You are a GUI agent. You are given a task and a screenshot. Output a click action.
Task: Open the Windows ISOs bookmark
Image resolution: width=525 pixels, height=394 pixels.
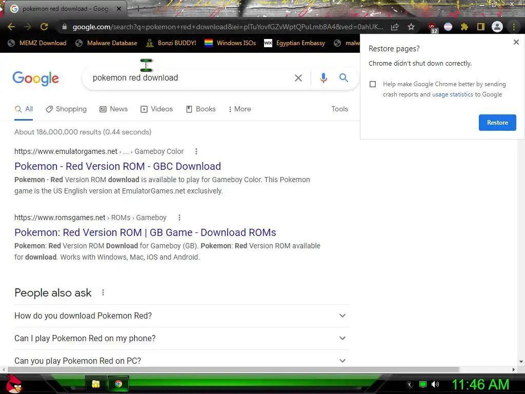(230, 43)
